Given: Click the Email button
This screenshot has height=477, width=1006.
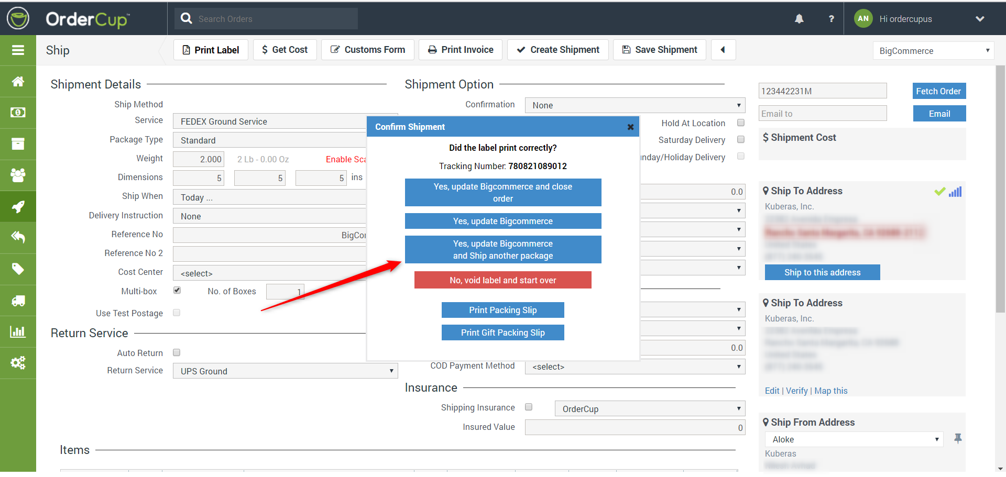Looking at the screenshot, I should click(x=939, y=114).
